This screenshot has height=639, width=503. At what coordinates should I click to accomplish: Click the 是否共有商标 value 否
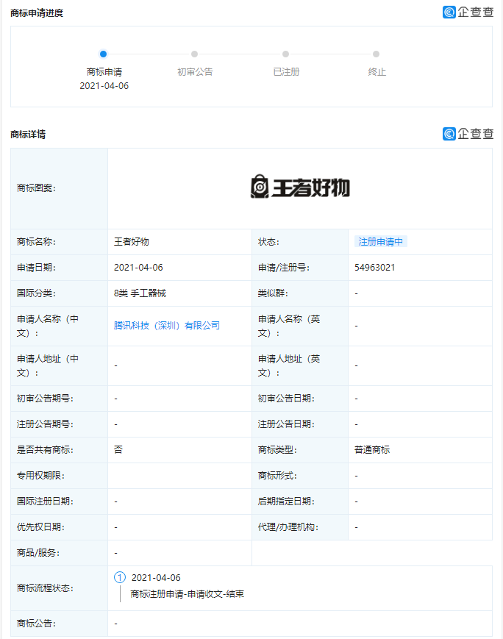click(x=118, y=449)
